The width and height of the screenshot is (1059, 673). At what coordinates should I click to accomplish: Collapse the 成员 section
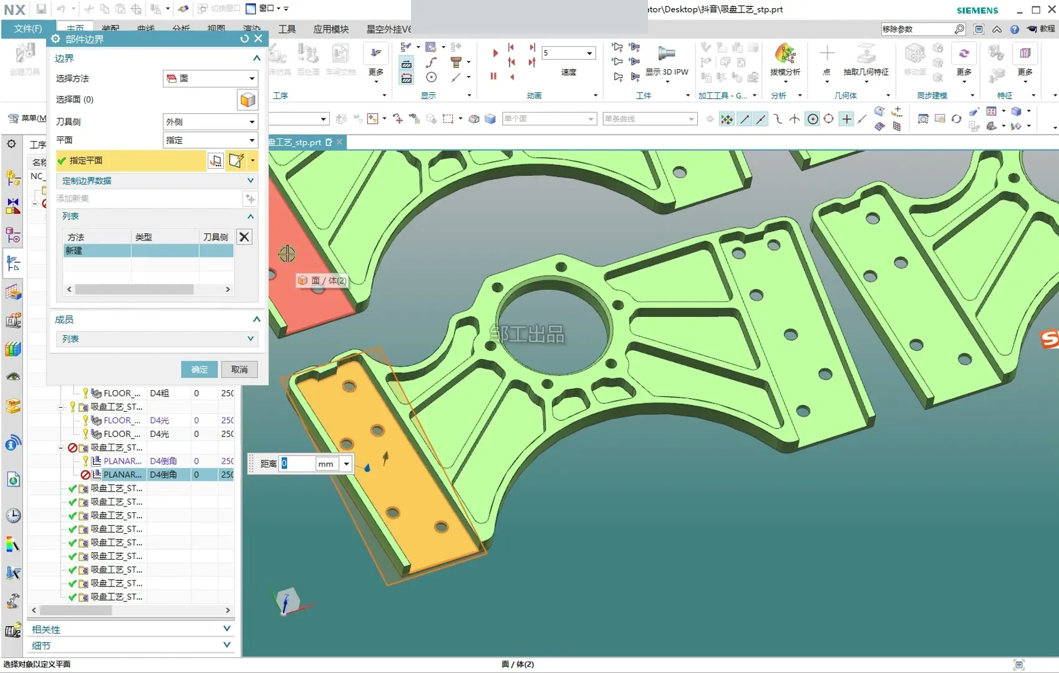click(256, 319)
